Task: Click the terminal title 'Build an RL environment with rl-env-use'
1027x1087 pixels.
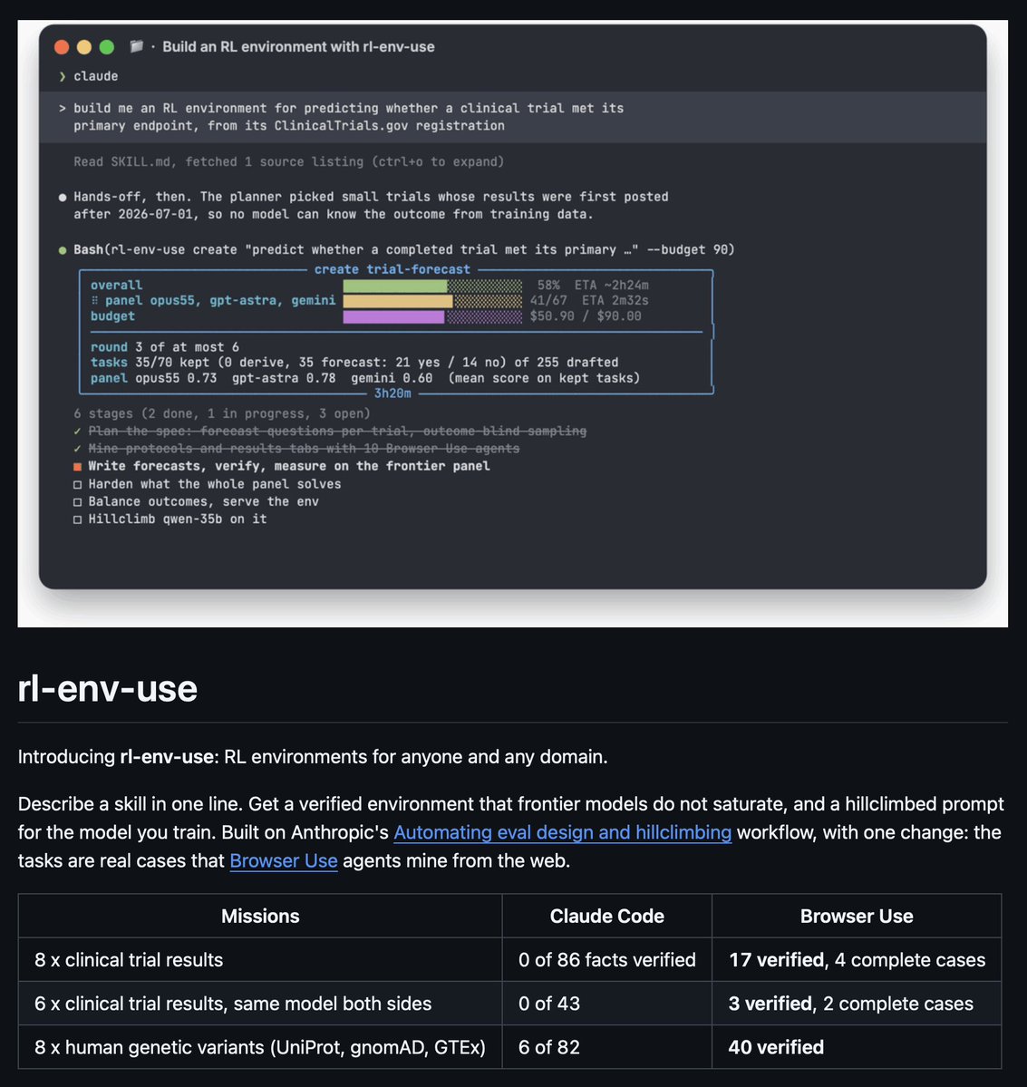Action: [299, 46]
